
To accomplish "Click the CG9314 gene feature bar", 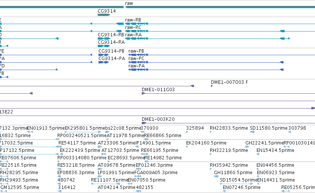I will click(104, 15).
